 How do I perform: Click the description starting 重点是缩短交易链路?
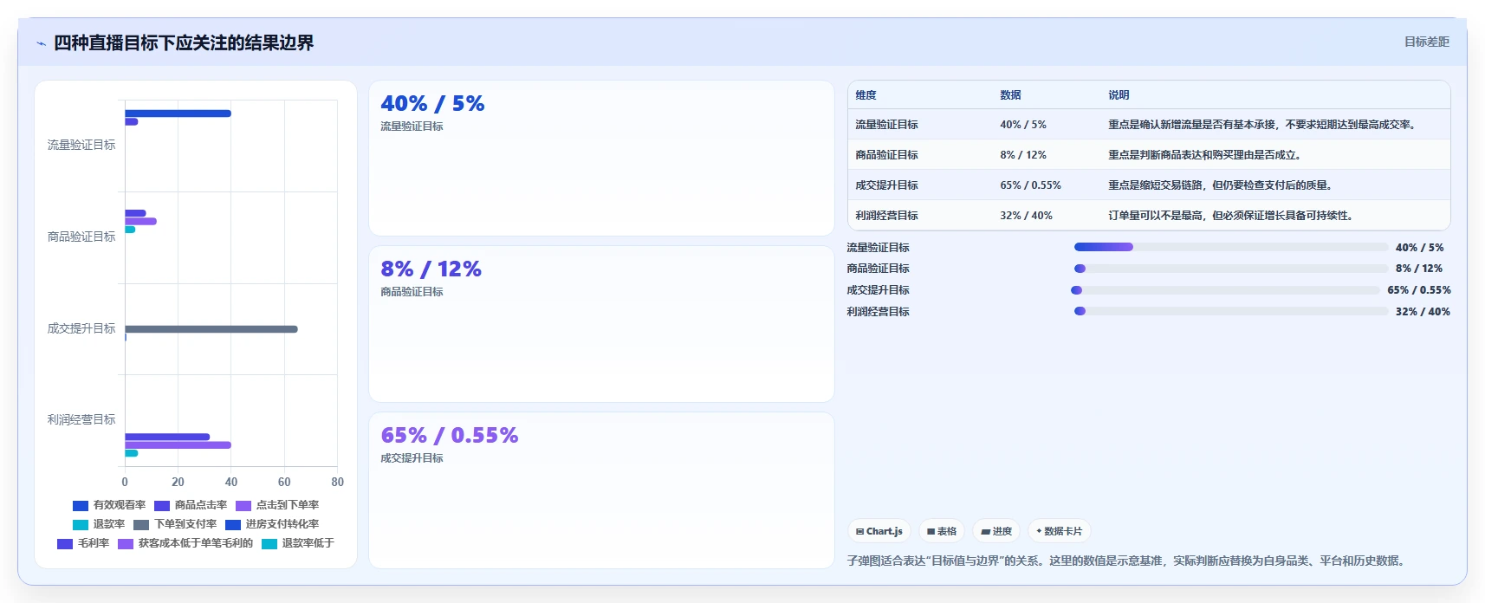pos(1222,185)
